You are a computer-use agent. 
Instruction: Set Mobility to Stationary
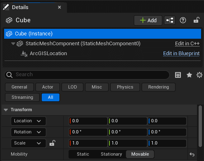coord(111,154)
